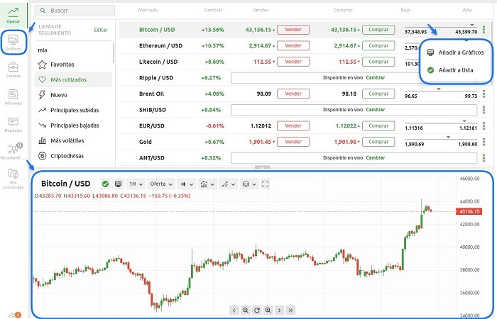Viewport: 497px width, 319px height.
Task: Open the options dots for ANT/USD row
Action: pyautogui.click(x=484, y=158)
